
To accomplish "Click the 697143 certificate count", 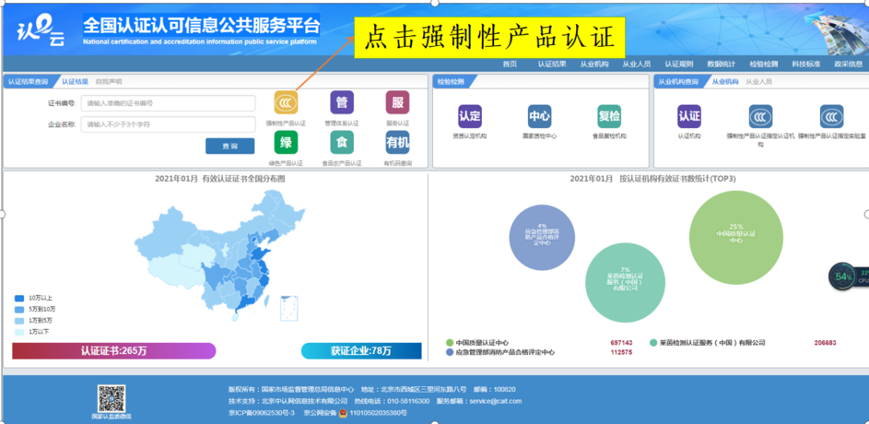I will (x=621, y=343).
